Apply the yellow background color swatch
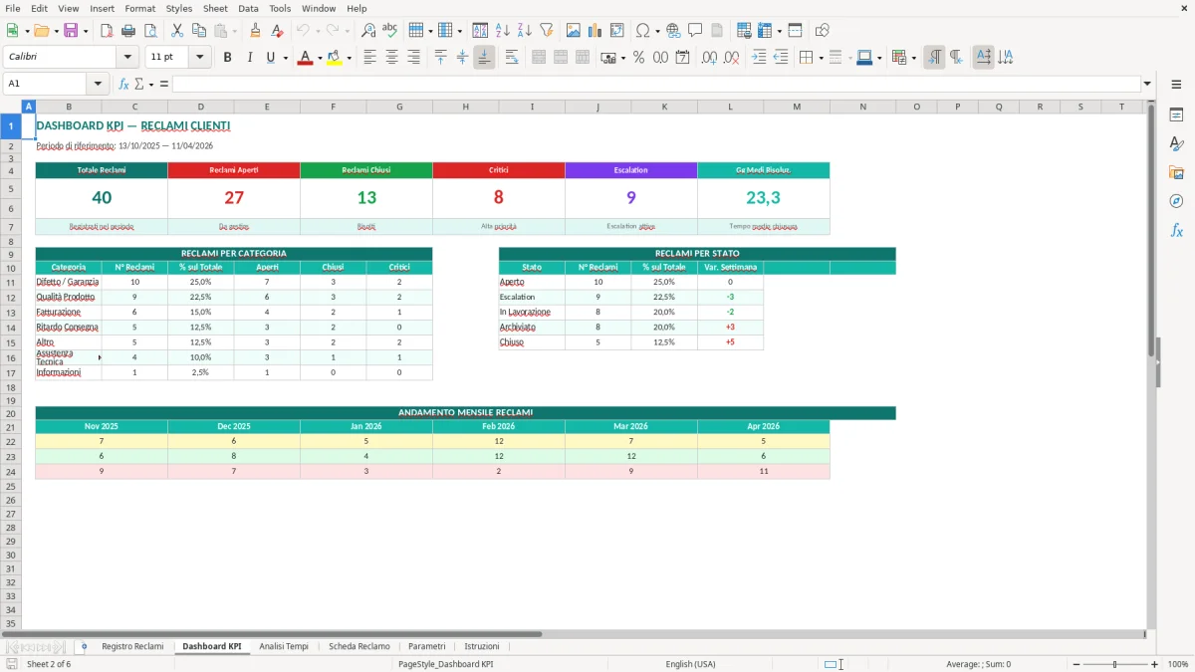1195x672 pixels. (x=335, y=58)
